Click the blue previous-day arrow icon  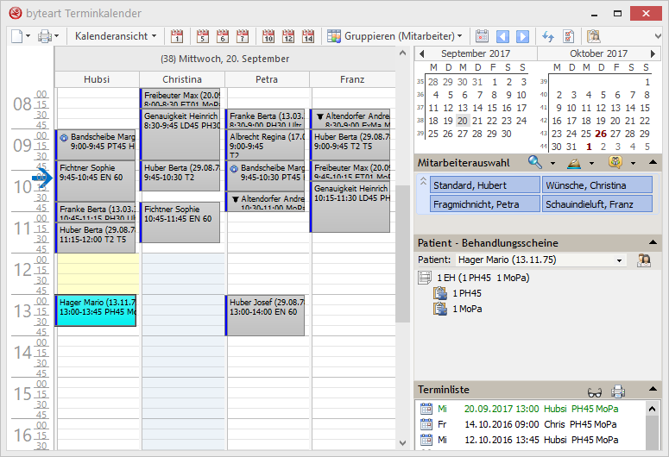503,36
